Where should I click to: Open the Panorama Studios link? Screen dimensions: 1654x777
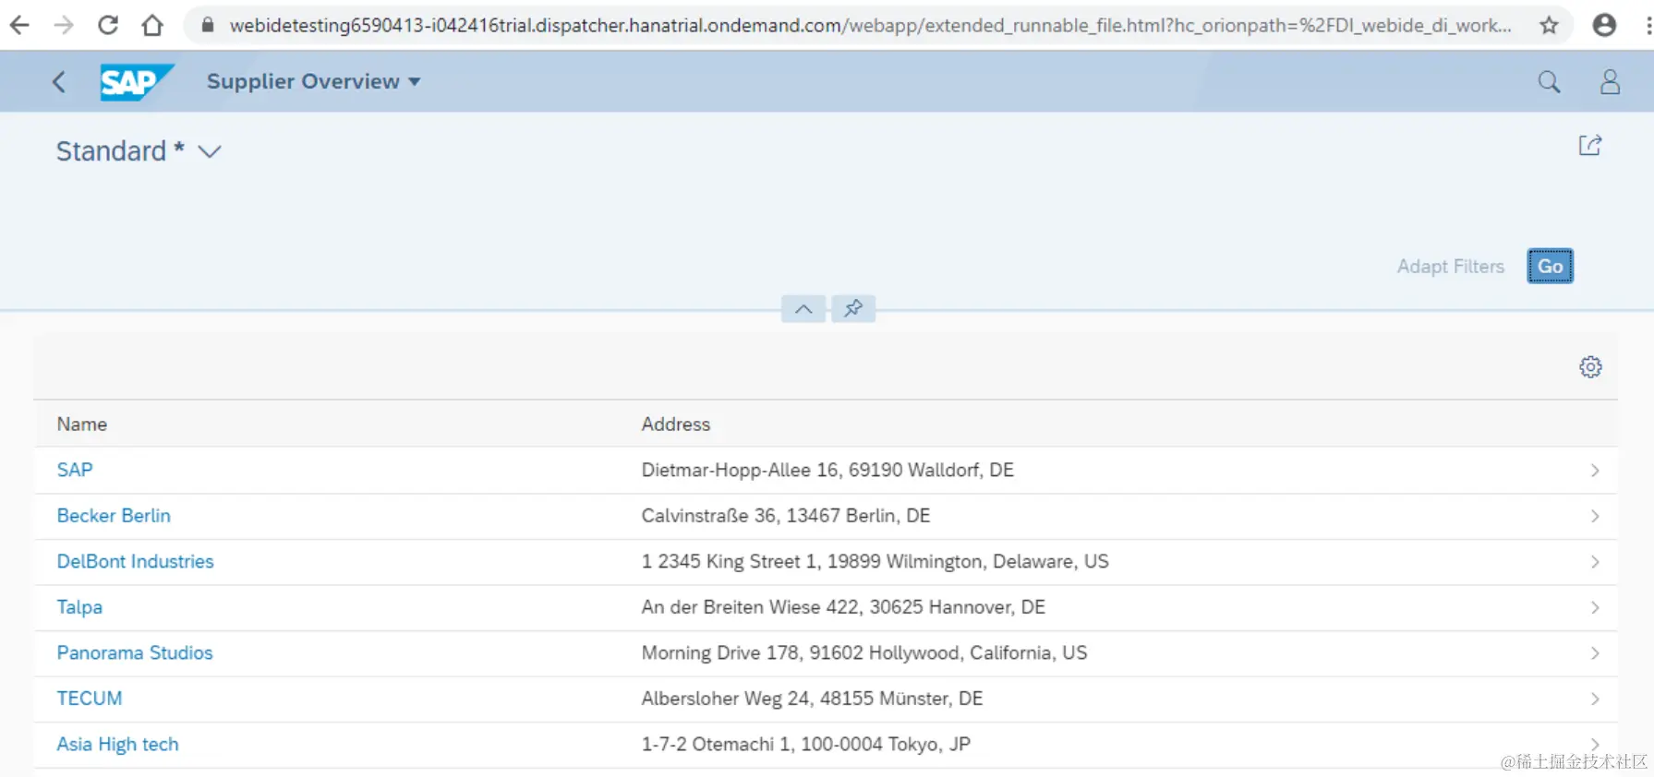[135, 652]
